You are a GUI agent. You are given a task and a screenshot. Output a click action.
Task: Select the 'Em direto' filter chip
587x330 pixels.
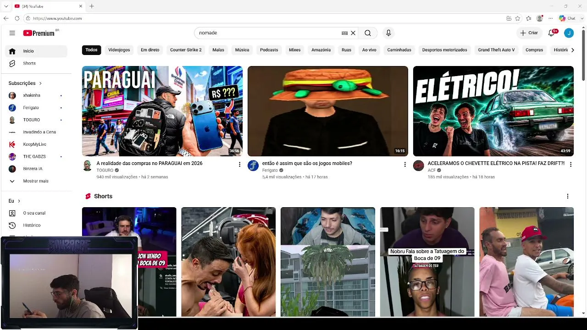pyautogui.click(x=150, y=50)
